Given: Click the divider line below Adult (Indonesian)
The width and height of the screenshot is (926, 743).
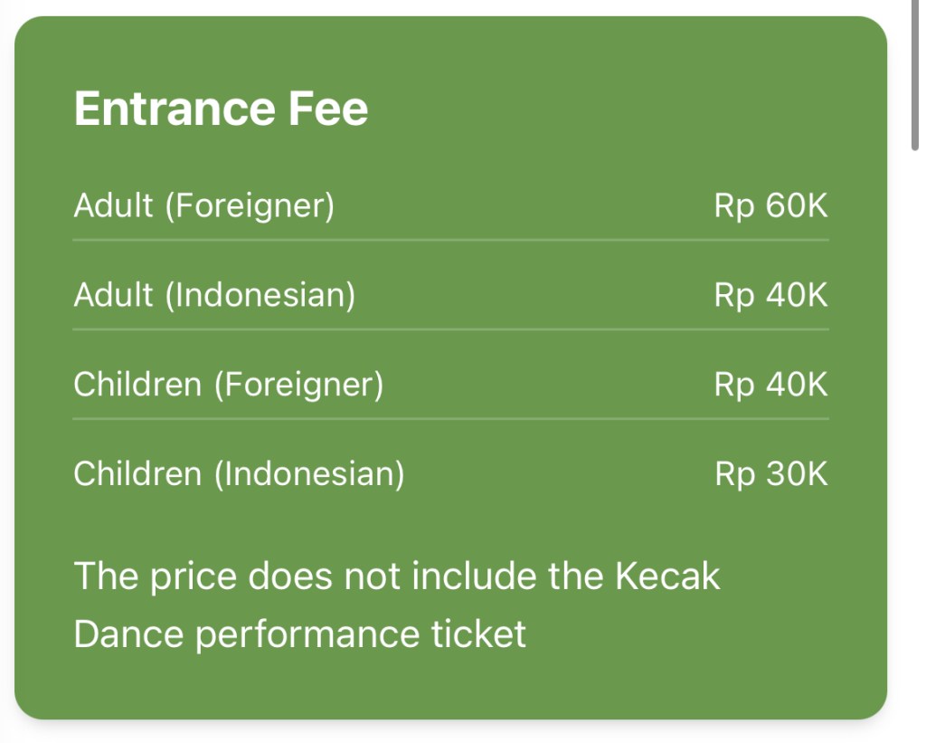Looking at the screenshot, I should (x=450, y=329).
